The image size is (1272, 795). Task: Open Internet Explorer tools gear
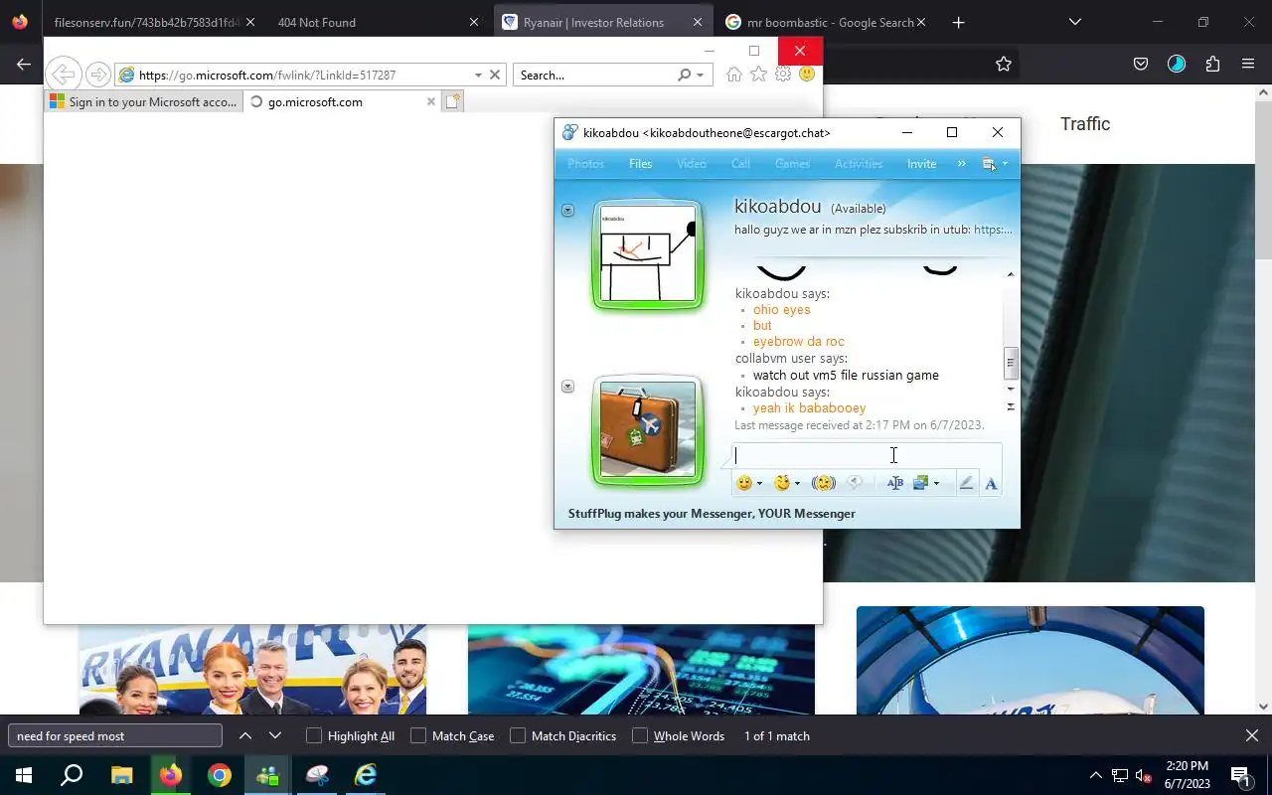pyautogui.click(x=783, y=75)
